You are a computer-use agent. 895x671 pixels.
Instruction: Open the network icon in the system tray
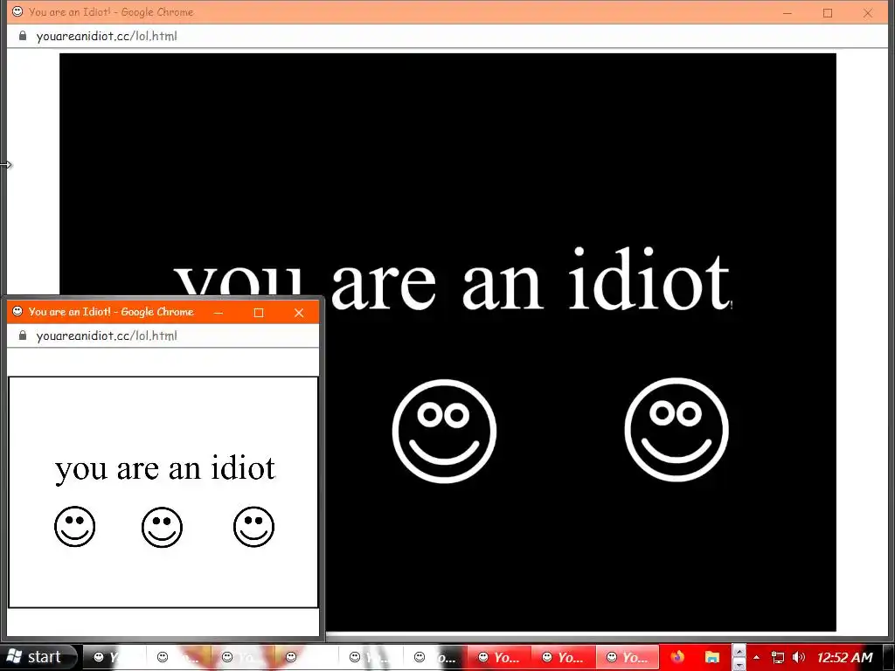point(777,657)
